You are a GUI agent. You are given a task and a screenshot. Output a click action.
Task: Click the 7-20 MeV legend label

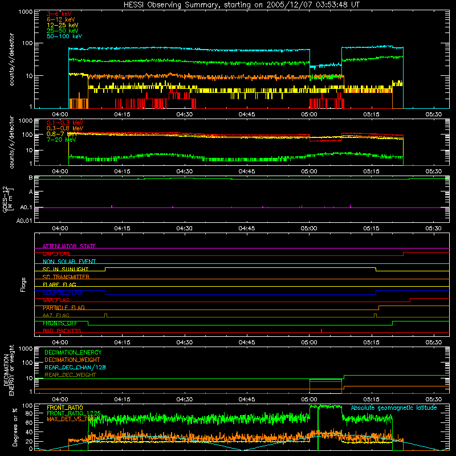click(x=62, y=140)
